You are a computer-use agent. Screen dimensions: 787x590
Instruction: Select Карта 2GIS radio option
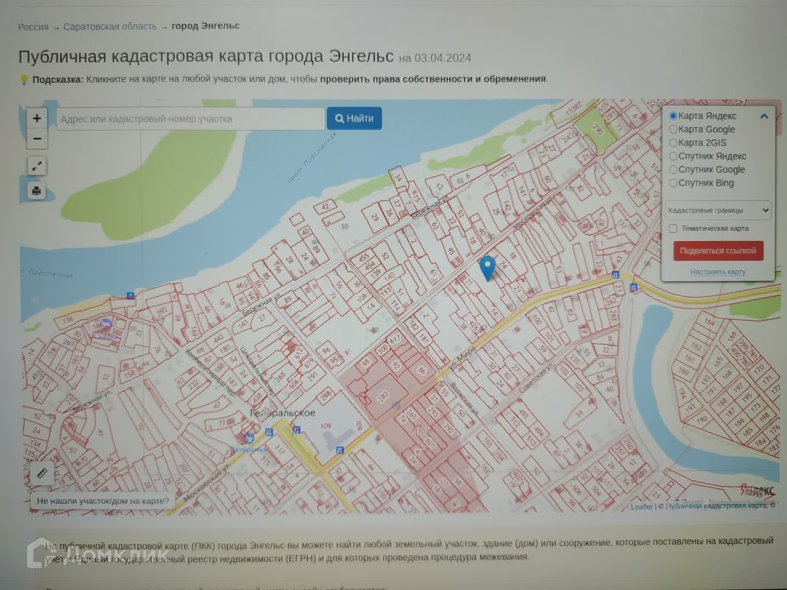[673, 143]
